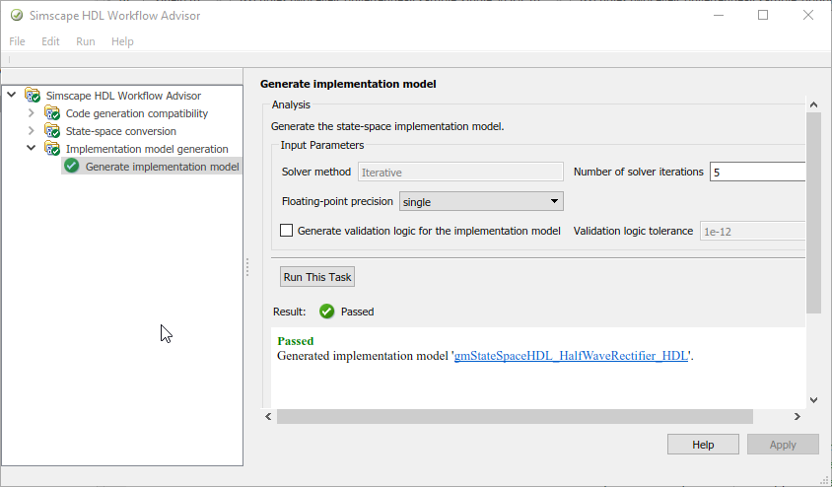This screenshot has height=487, width=832.
Task: Click the Run This Task button
Action: [317, 277]
